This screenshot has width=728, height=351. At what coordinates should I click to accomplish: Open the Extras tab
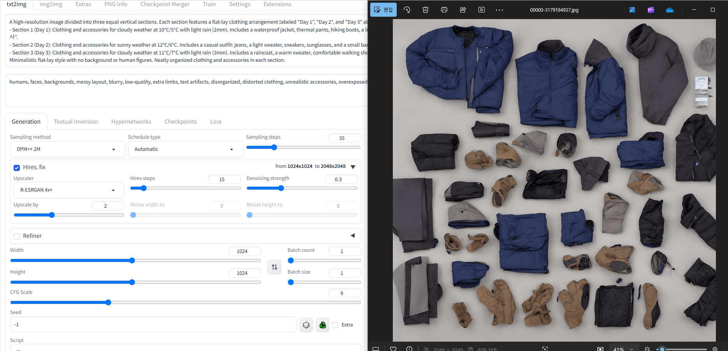coord(83,4)
